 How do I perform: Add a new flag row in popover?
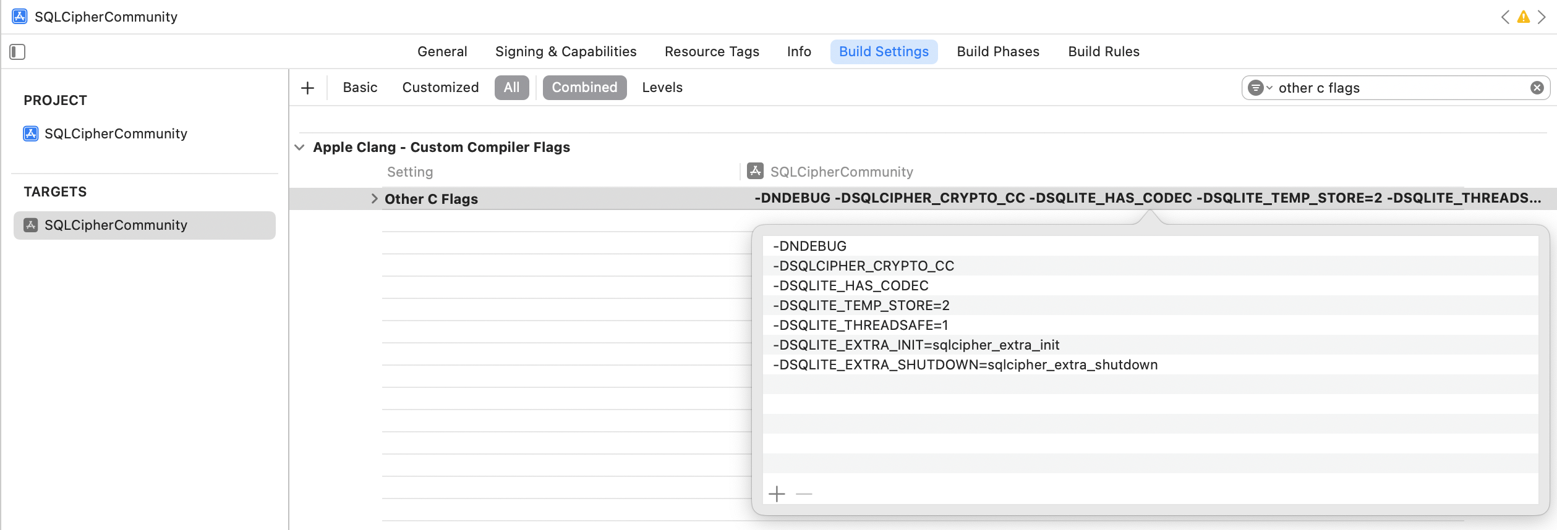point(777,494)
